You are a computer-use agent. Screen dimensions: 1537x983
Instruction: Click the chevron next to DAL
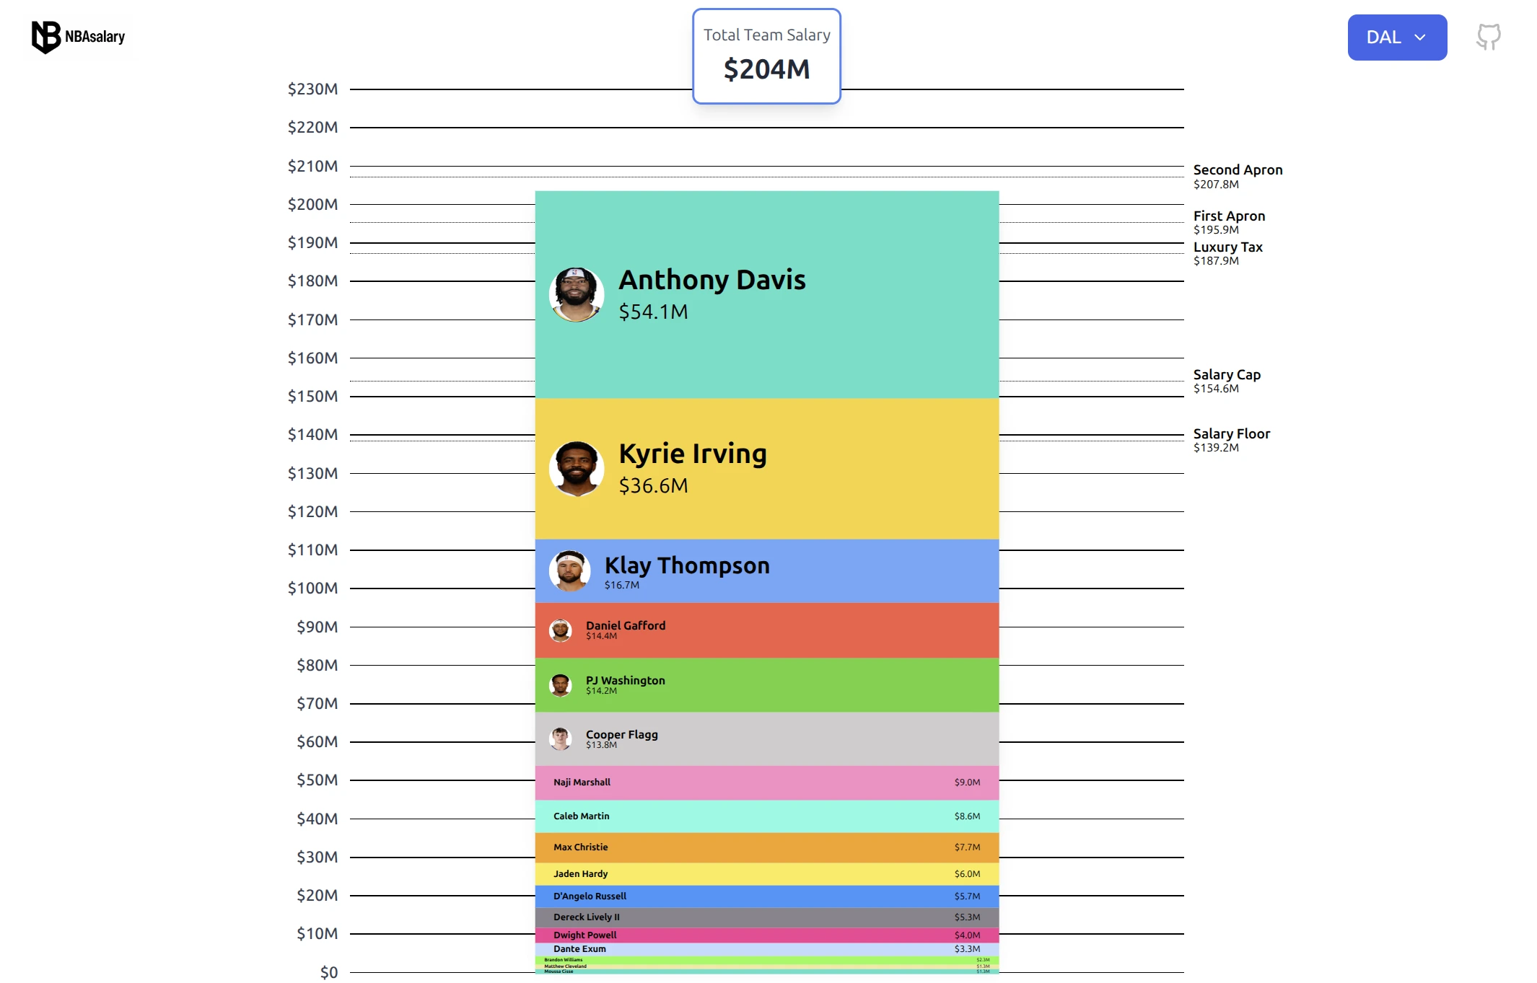click(1420, 37)
